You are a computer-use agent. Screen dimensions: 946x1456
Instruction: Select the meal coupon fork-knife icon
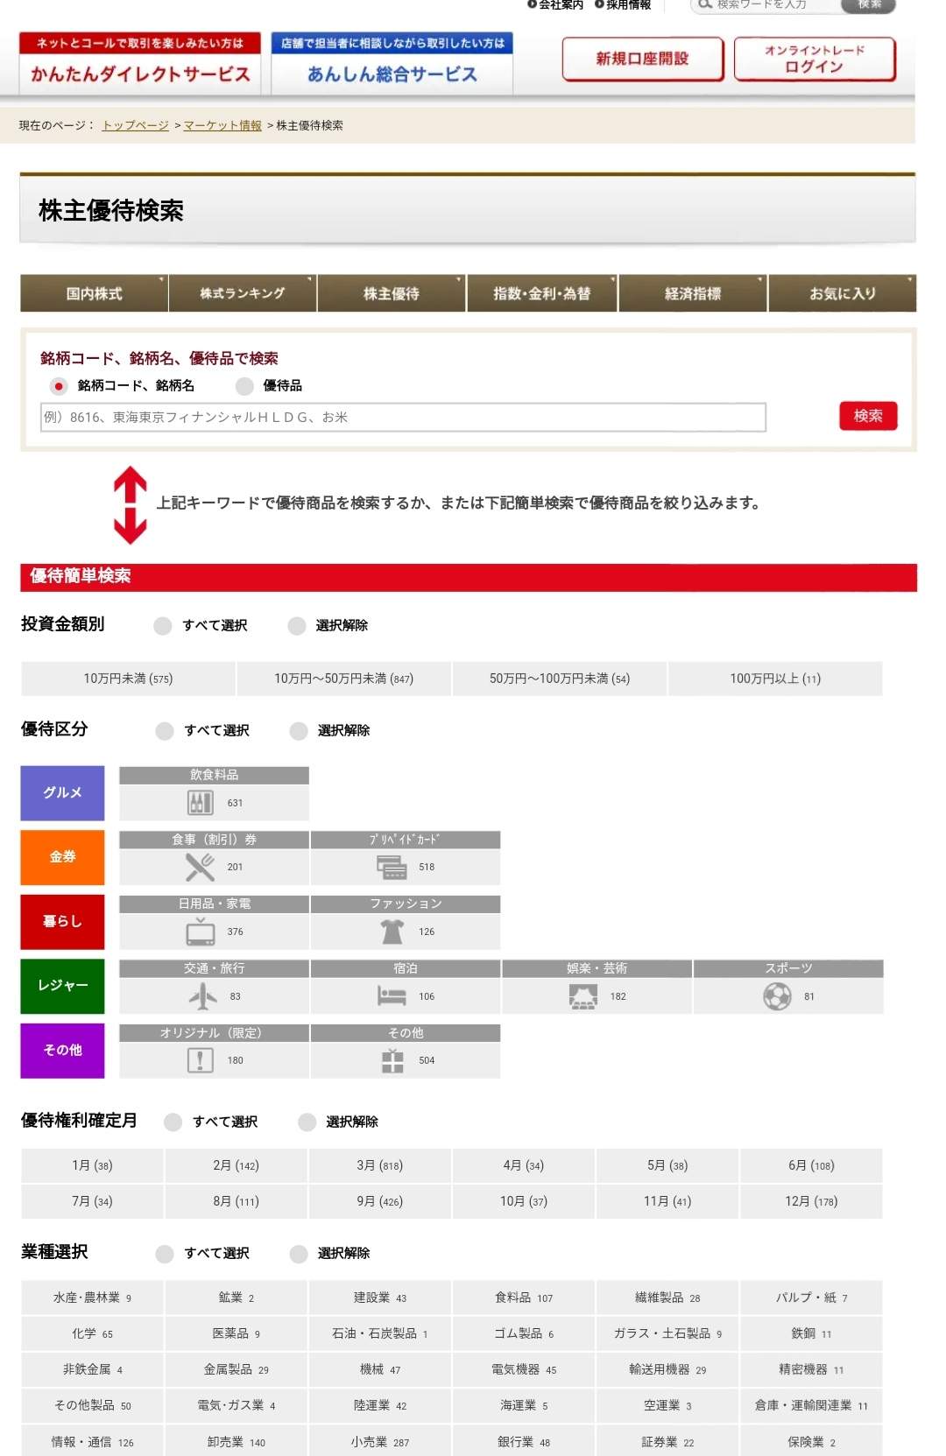tap(200, 867)
